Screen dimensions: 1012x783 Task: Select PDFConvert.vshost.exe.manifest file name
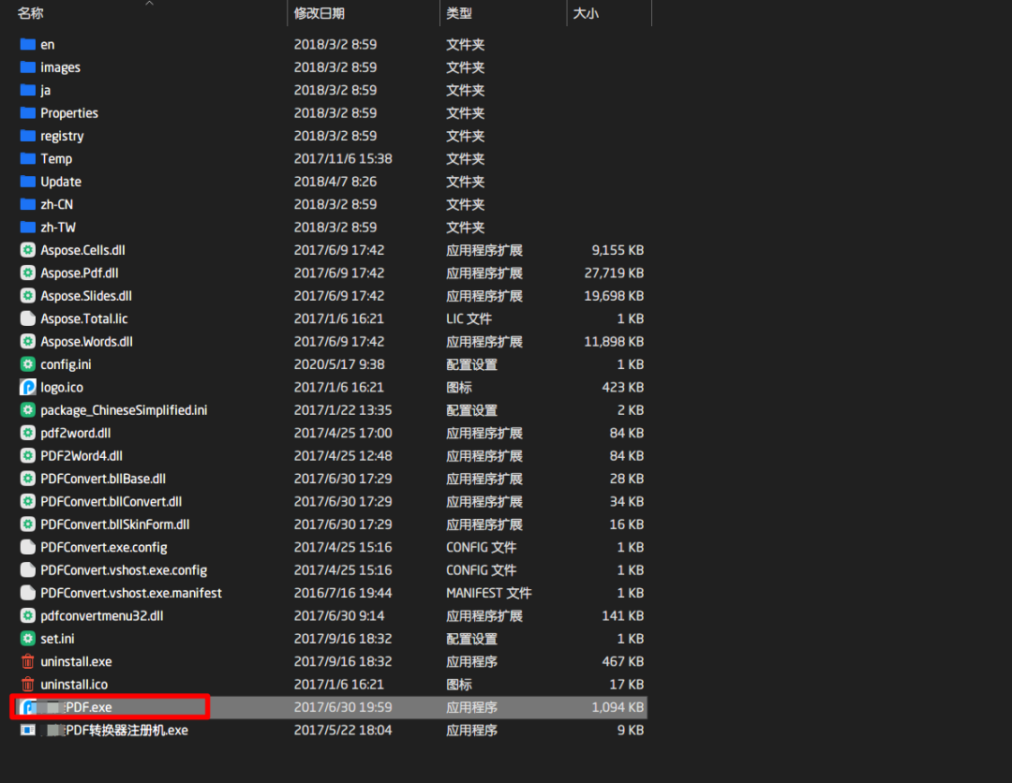click(131, 594)
